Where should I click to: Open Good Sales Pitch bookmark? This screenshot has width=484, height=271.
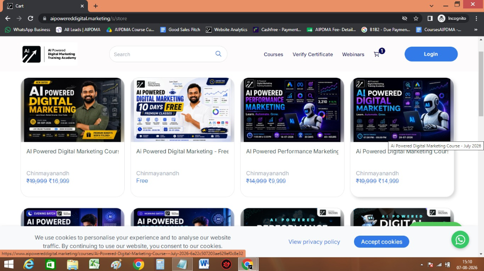pyautogui.click(x=180, y=30)
